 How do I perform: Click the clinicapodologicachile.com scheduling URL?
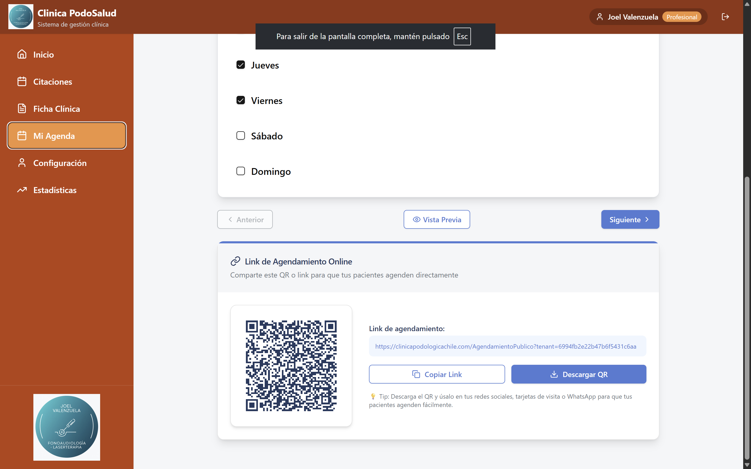point(506,346)
